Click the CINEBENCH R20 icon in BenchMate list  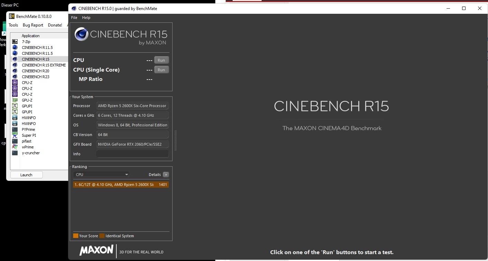click(15, 71)
